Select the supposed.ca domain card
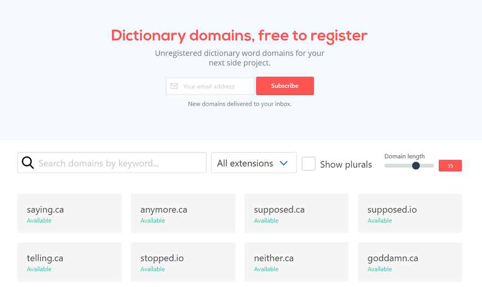482x287 pixels. (x=296, y=213)
